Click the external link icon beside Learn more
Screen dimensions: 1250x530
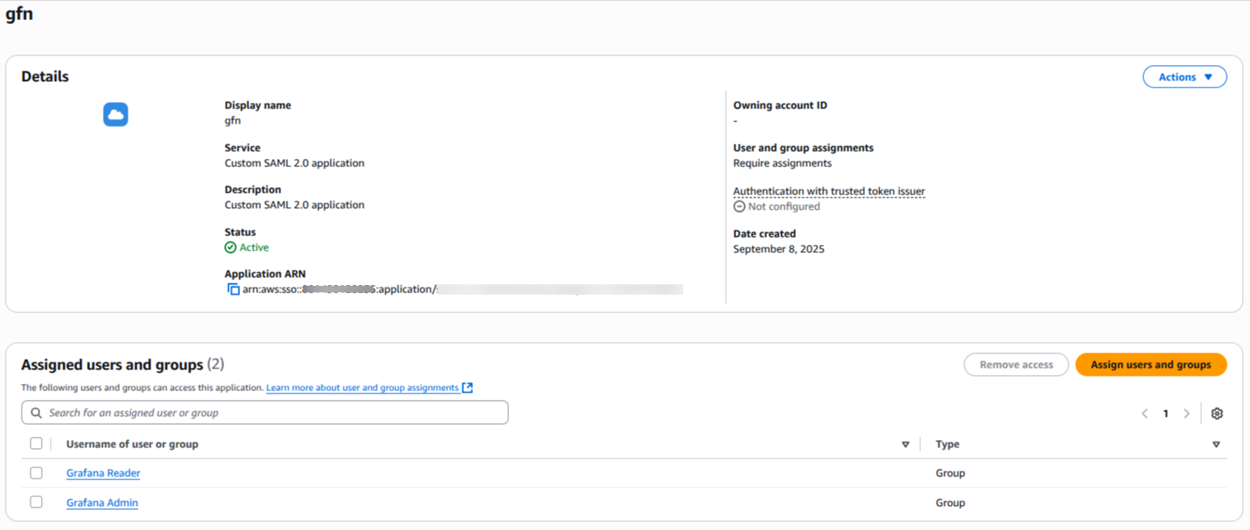467,388
